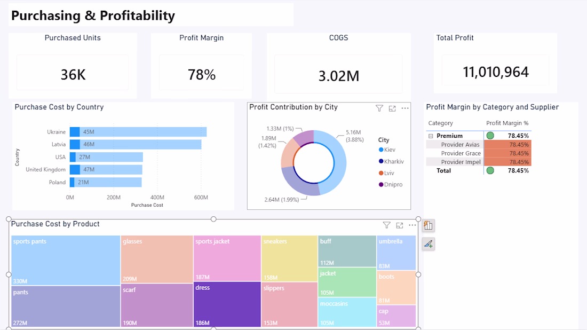The image size is (587, 330).
Task: Select the cap treemap tile
Action: (396, 316)
